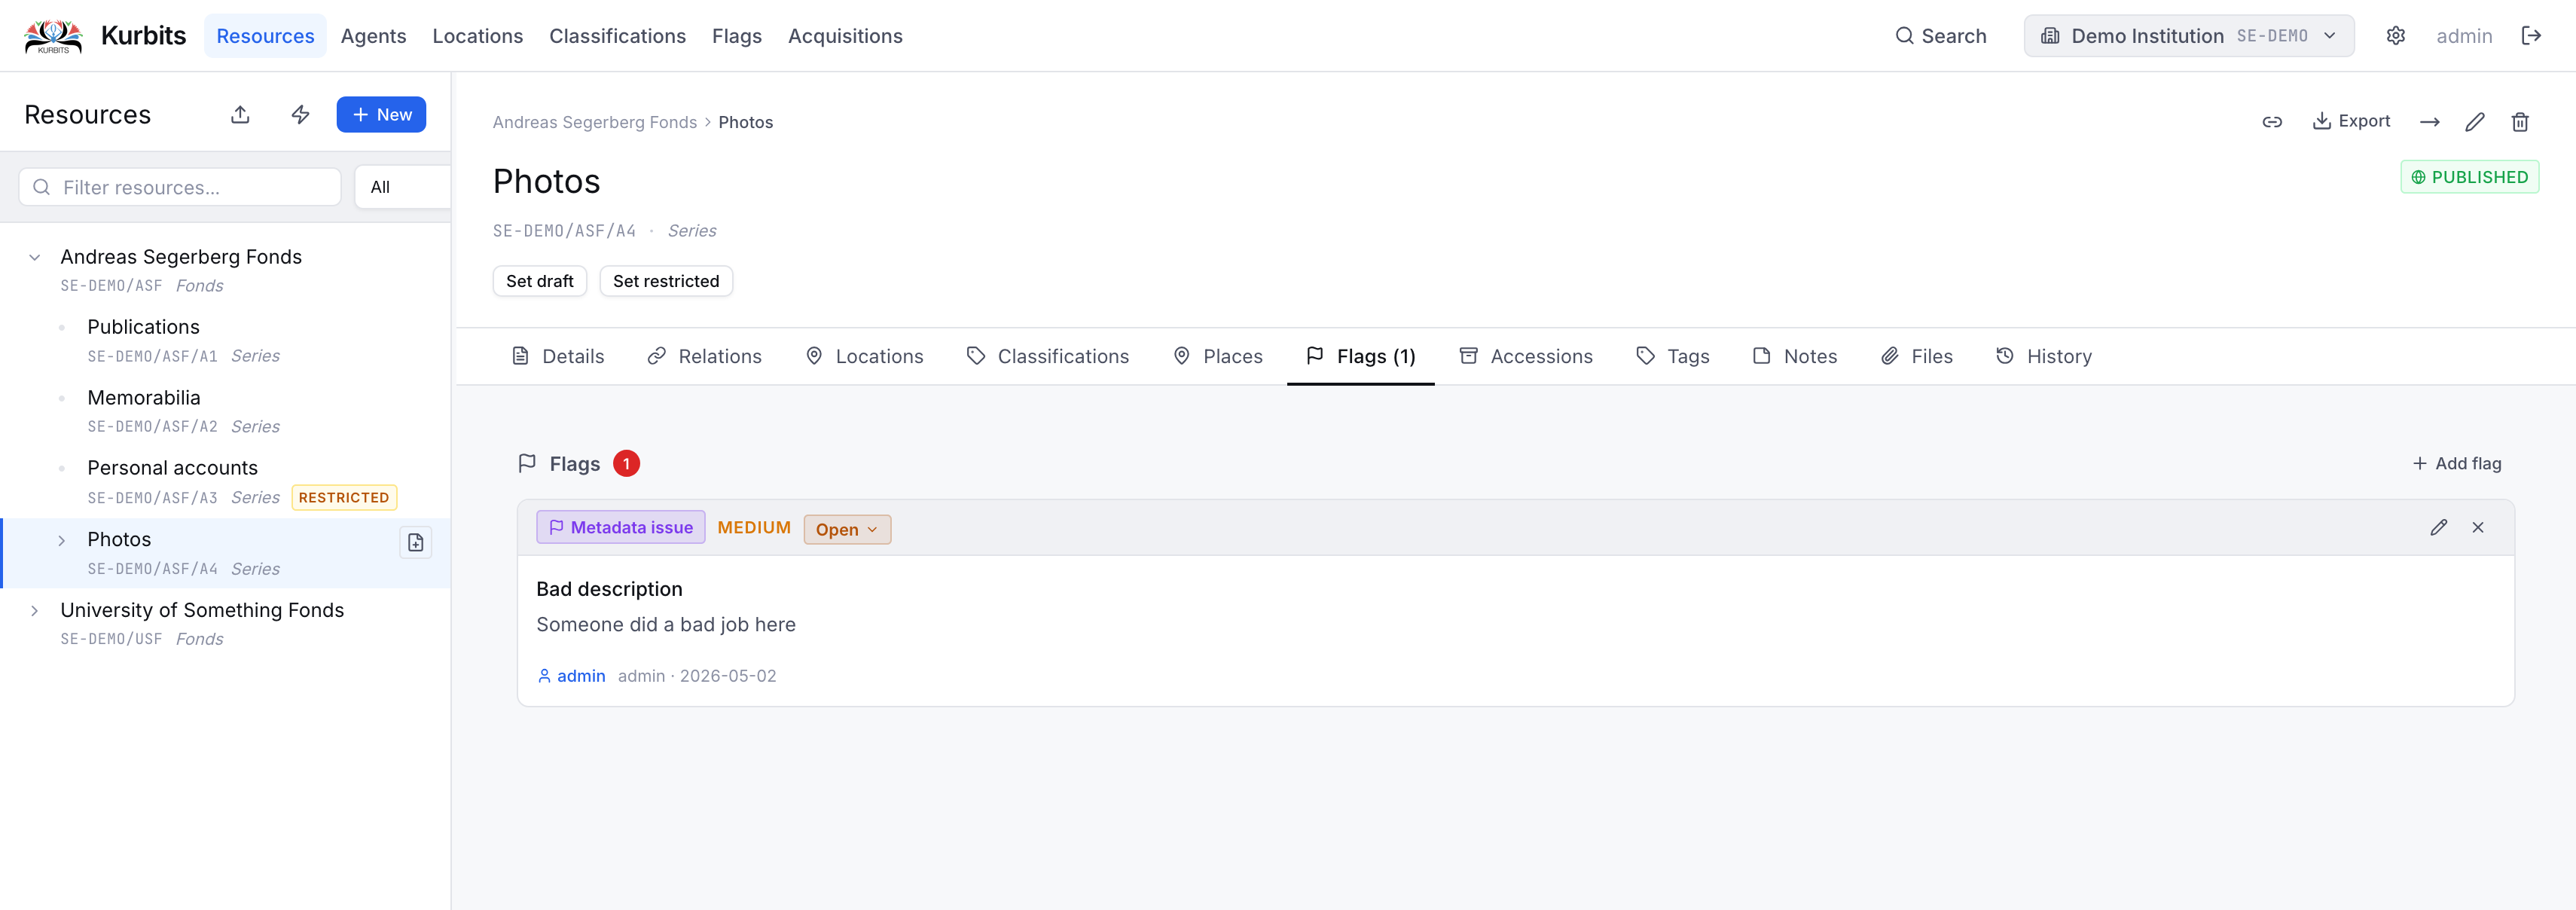Copy link using the chain icon

point(2272,122)
